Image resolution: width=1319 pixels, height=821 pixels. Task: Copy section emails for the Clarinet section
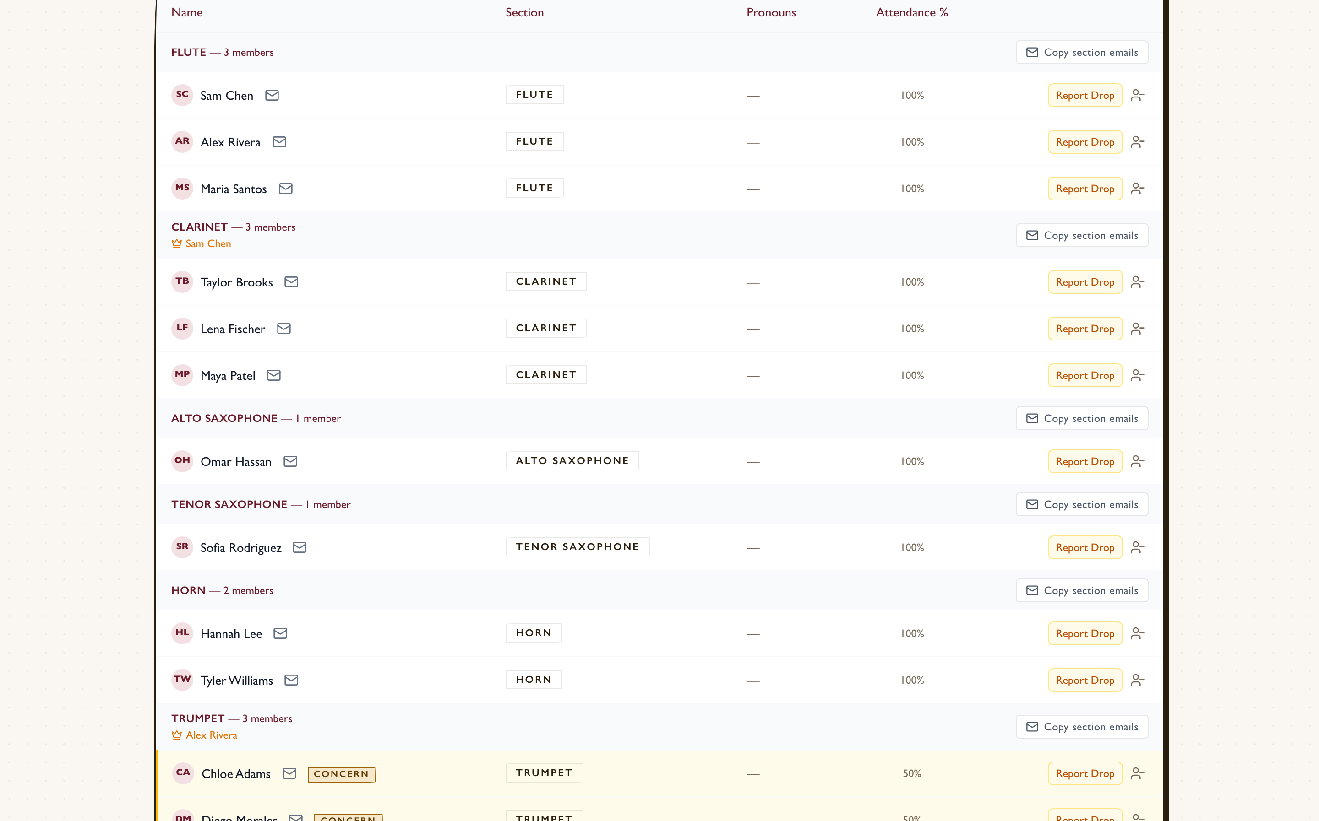click(x=1082, y=236)
